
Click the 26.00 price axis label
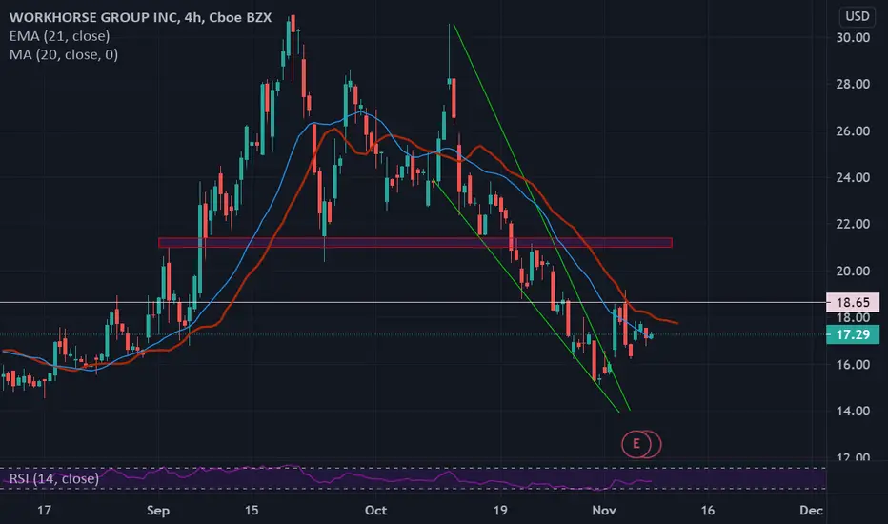(853, 131)
